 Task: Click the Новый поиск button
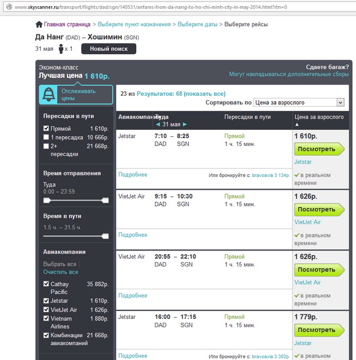pyautogui.click(x=108, y=48)
